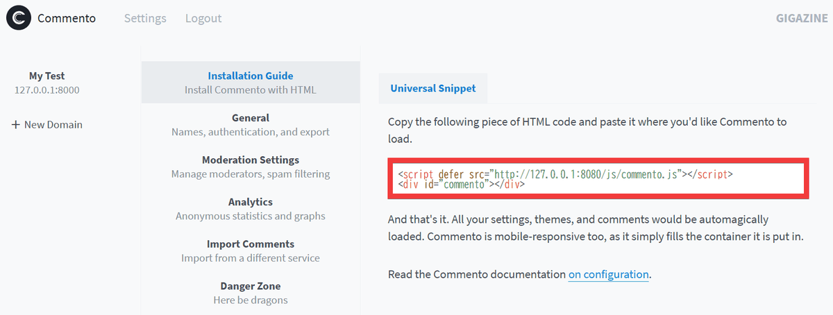The height and width of the screenshot is (315, 833).
Task: Enter the Danger Zone section
Action: click(x=251, y=286)
